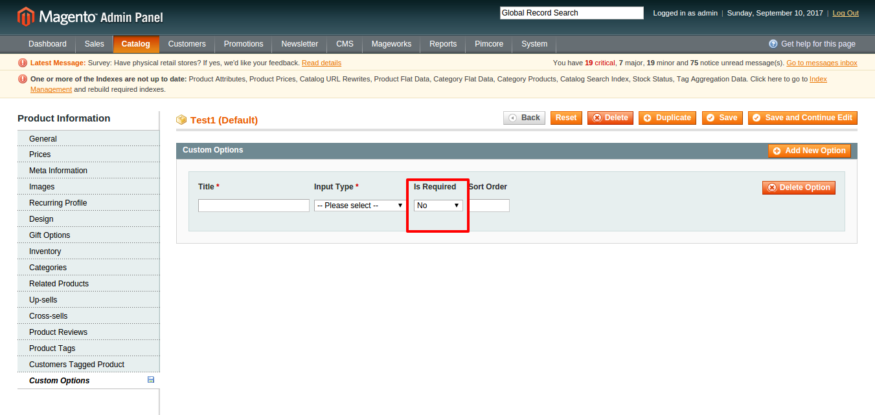Click inside the Global Record Search field
Viewport: 875px width, 415px height.
571,12
